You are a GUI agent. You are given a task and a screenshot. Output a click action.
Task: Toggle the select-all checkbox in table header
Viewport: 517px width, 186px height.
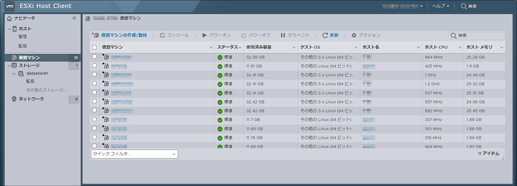pos(95,47)
